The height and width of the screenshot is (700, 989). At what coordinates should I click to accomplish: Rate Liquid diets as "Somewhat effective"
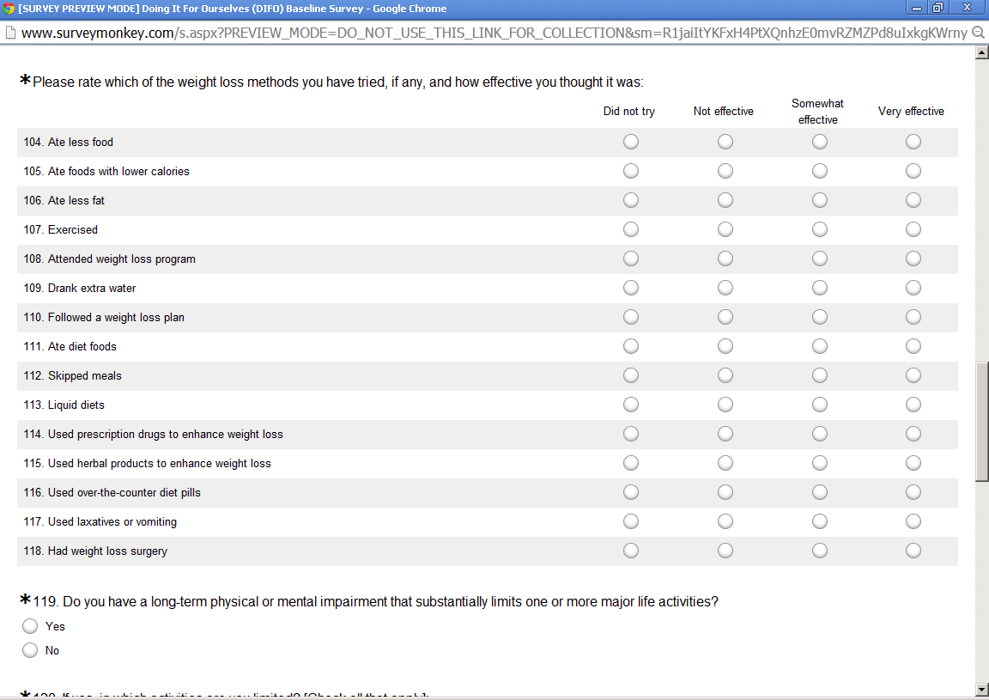[x=820, y=405]
